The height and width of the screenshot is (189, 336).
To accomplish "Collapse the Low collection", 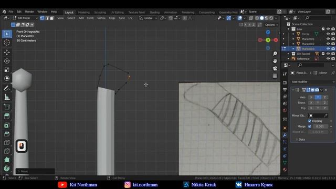I will (x=288, y=29).
